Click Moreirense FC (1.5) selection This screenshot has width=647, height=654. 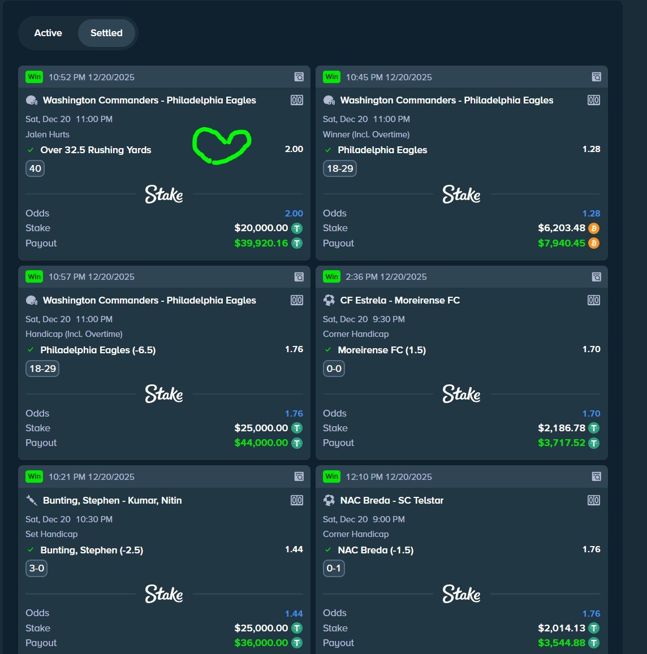(x=382, y=350)
